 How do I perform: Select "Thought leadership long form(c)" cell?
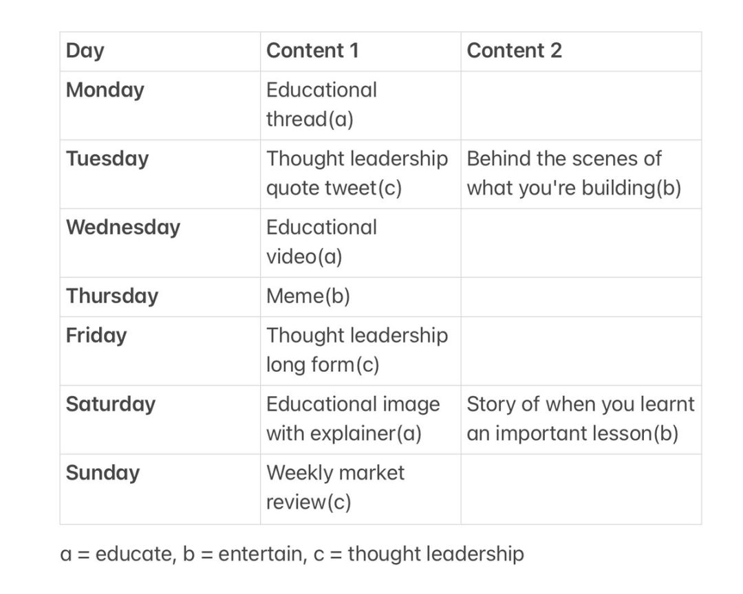click(356, 350)
